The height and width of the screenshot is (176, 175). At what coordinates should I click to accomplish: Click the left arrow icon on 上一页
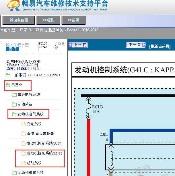(x=70, y=45)
